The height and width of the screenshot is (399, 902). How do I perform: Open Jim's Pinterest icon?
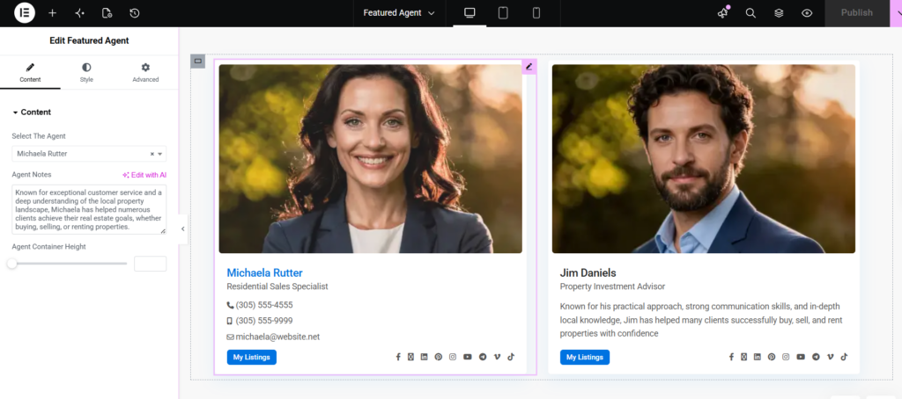[x=772, y=357]
